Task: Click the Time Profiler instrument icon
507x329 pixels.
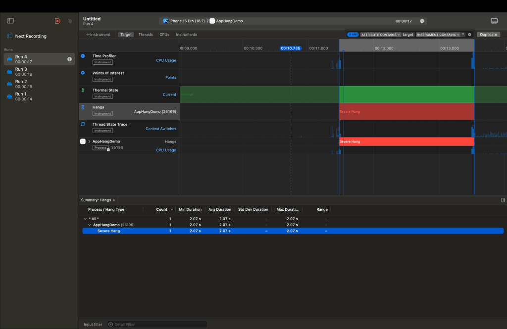Action: pyautogui.click(x=83, y=56)
